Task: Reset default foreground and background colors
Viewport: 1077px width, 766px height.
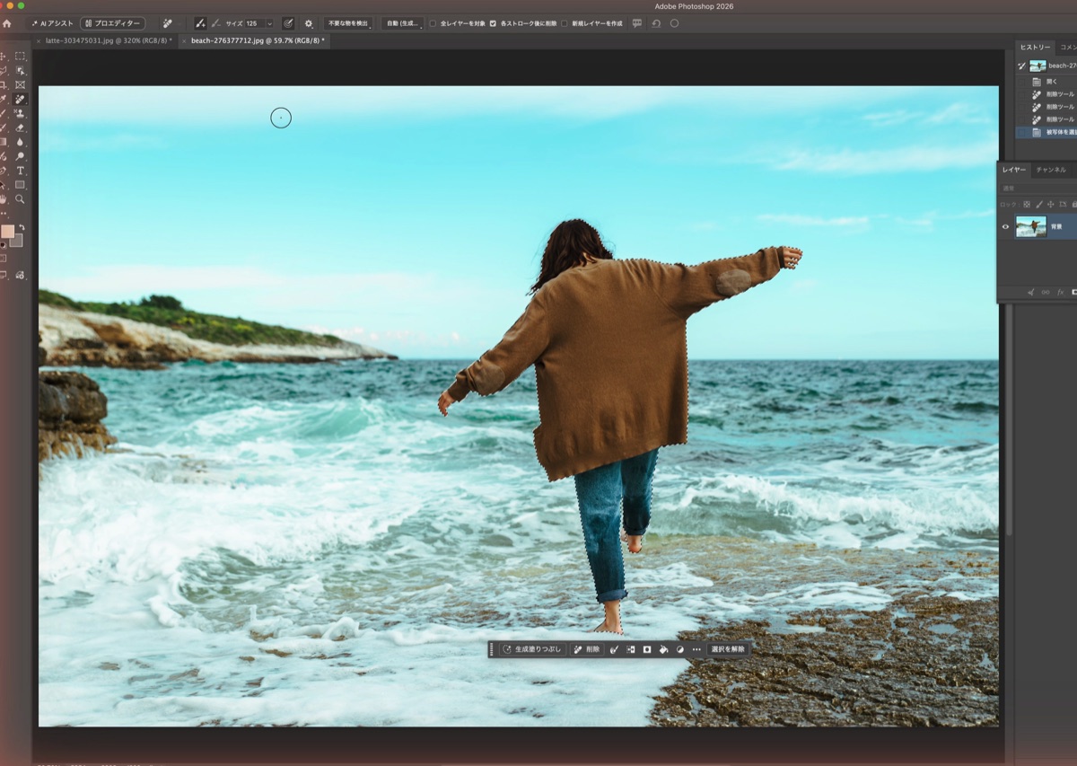Action: pos(3,244)
